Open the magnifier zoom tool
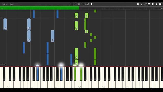Viewport: 163px width, 92px height. 145,4
